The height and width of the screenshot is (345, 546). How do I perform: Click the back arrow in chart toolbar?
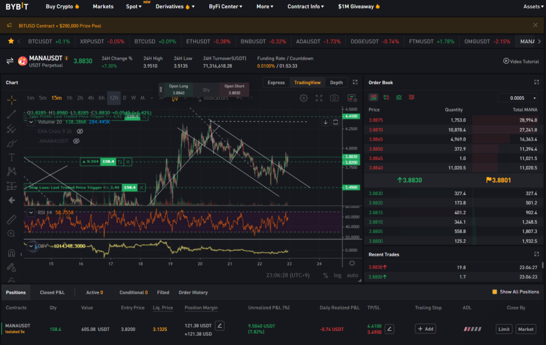pyautogui.click(x=12, y=200)
